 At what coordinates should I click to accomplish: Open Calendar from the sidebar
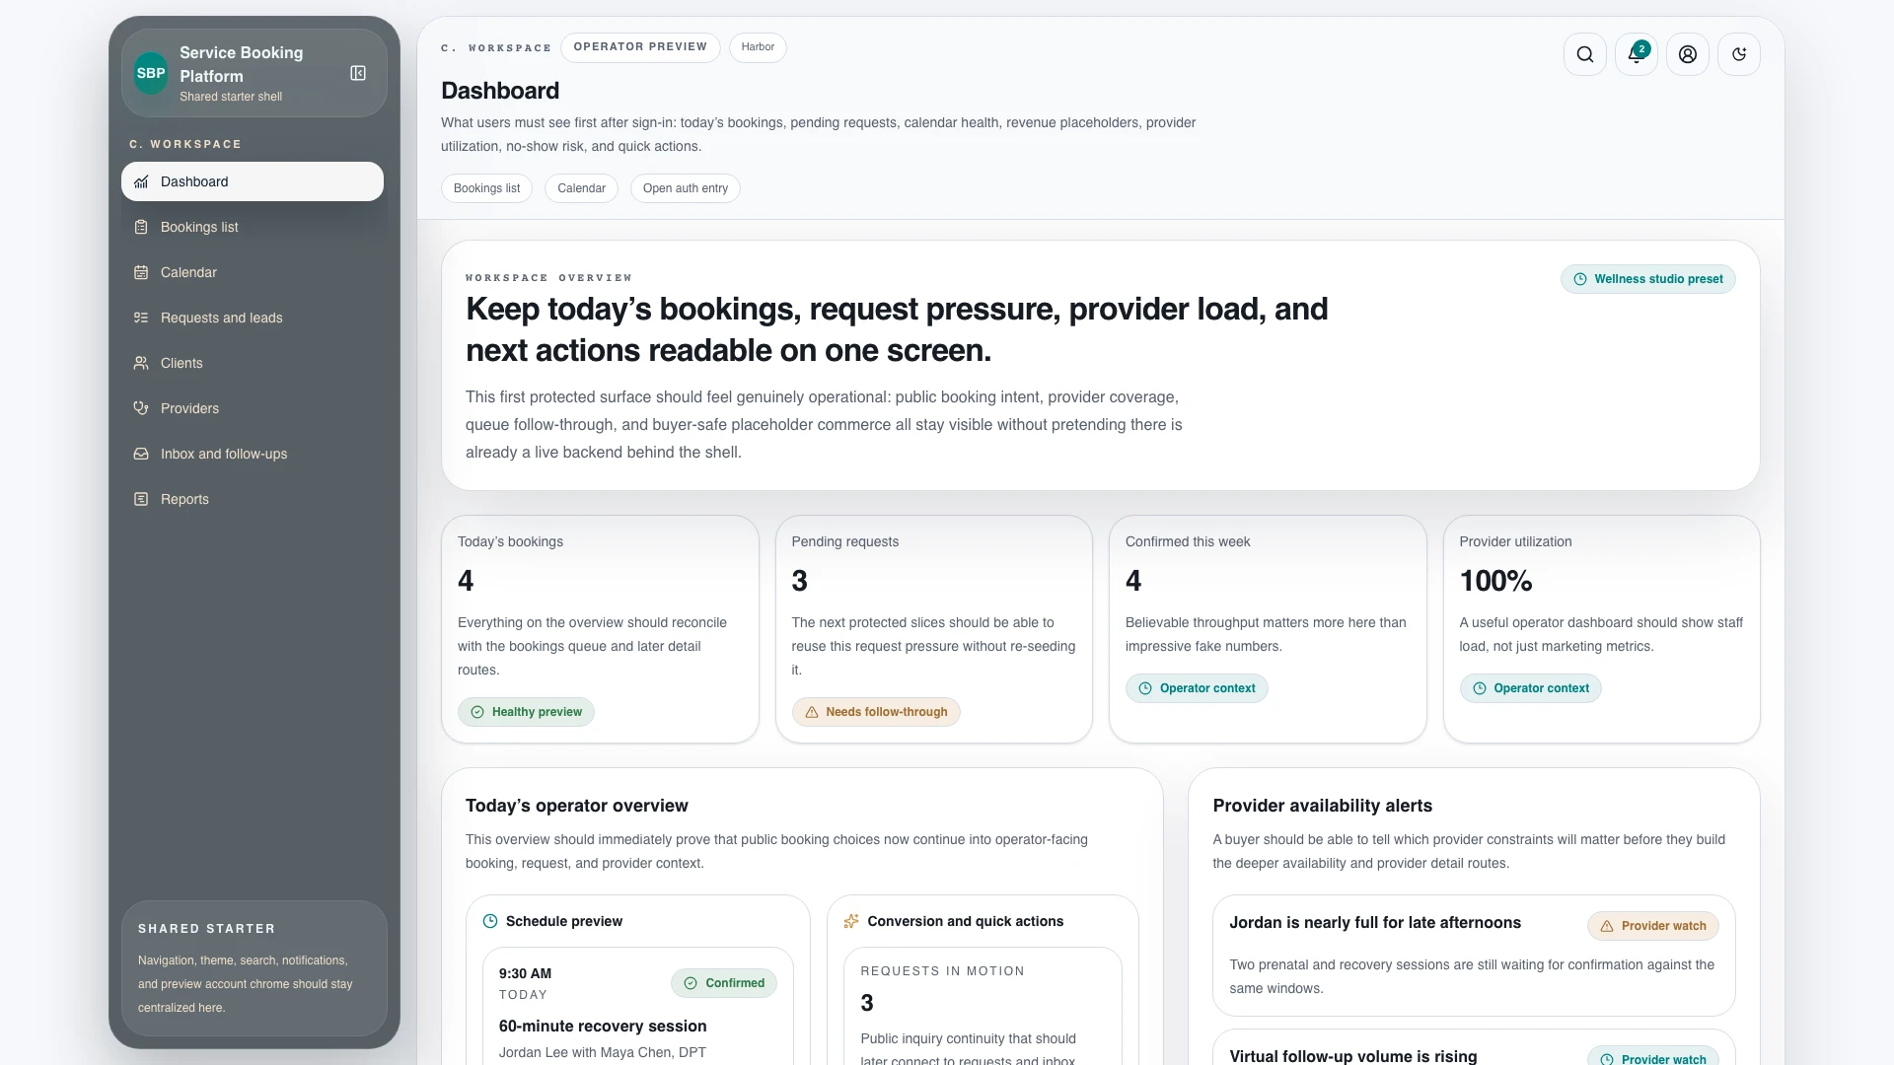(253, 272)
